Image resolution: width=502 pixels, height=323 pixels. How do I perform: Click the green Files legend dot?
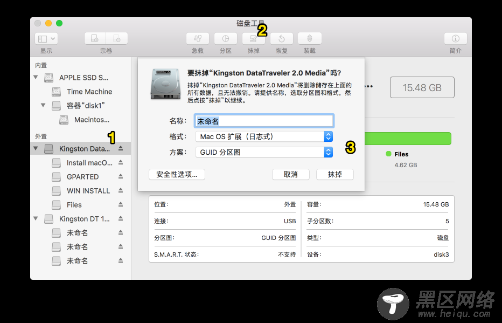point(389,154)
